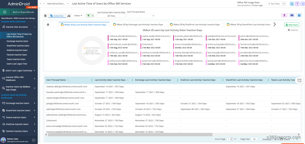This screenshot has width=305, height=144.
Task: Expand Yammer Inactive Users under Activity Performed
Action: [x=35, y=131]
